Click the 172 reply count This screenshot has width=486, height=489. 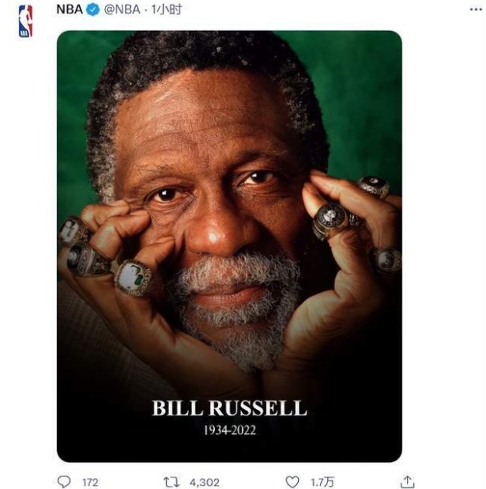point(90,482)
